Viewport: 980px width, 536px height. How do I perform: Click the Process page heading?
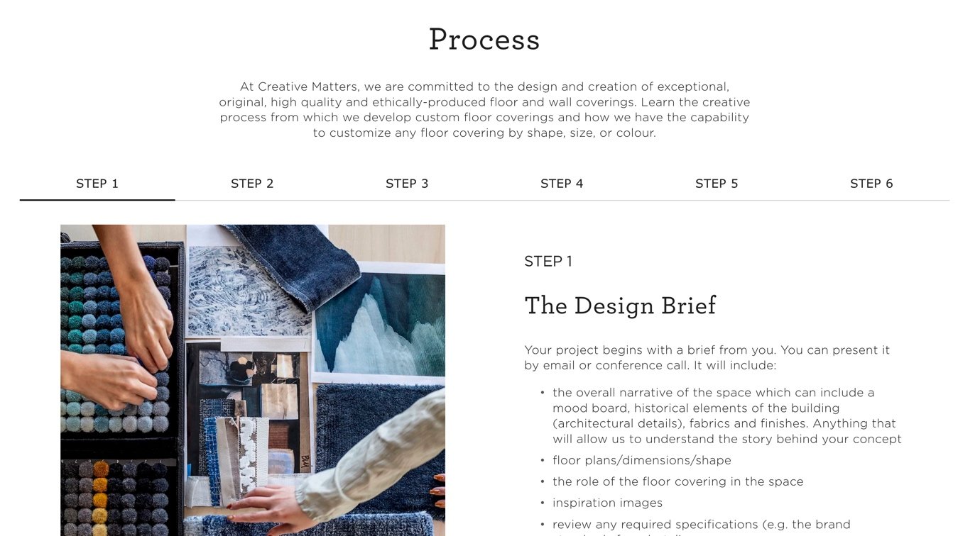pyautogui.click(x=484, y=40)
